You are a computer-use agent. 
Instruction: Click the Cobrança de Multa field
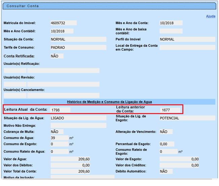pos(57,132)
